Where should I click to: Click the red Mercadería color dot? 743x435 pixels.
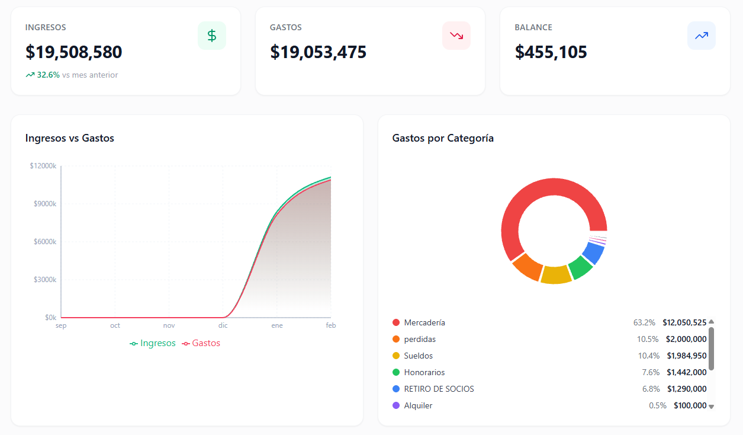[396, 322]
